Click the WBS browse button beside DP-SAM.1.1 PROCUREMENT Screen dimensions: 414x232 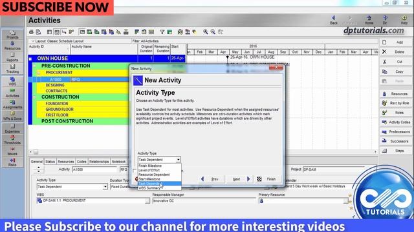(x=147, y=200)
